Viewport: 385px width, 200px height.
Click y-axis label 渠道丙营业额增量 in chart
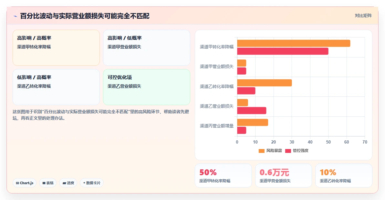pos(216,126)
